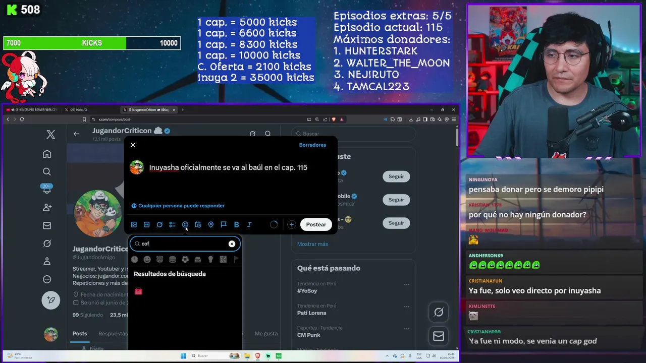This screenshot has height=363, width=646.
Task: Open a new browser tab
Action: (x=183, y=109)
